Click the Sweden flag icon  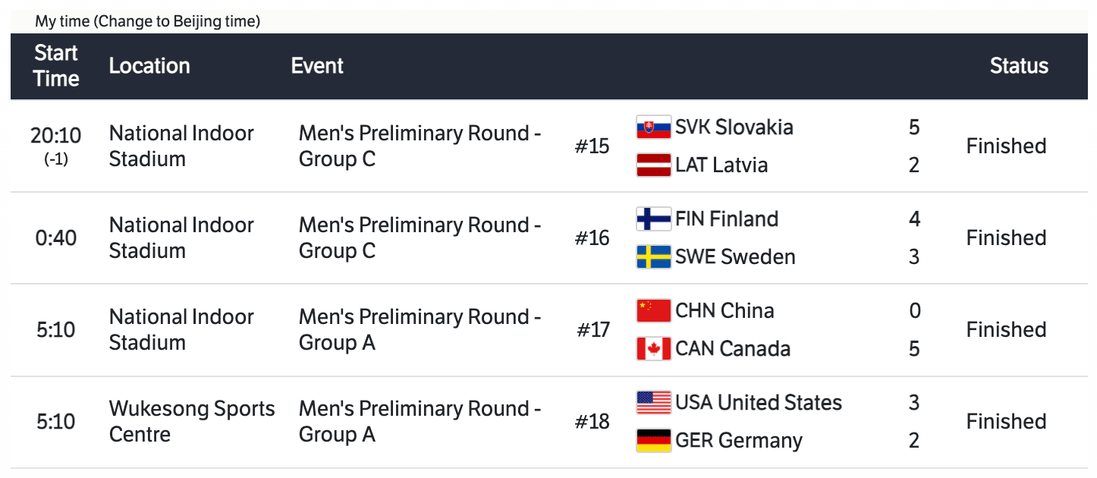pyautogui.click(x=653, y=257)
